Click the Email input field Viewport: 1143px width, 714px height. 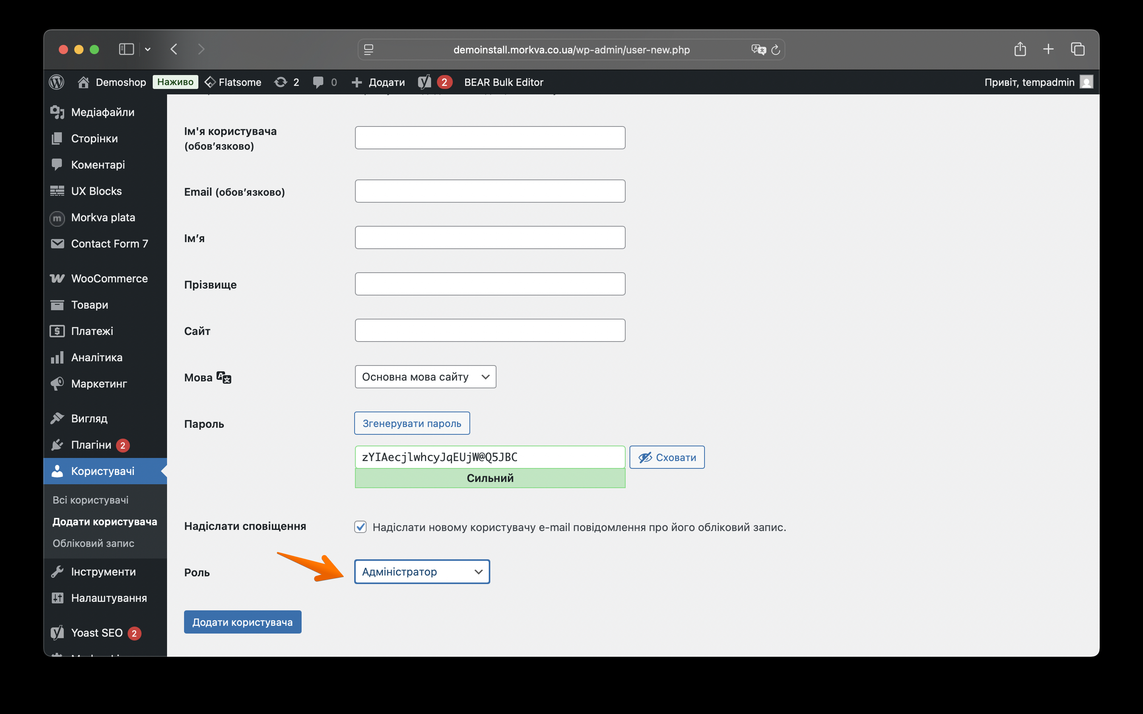(x=490, y=191)
